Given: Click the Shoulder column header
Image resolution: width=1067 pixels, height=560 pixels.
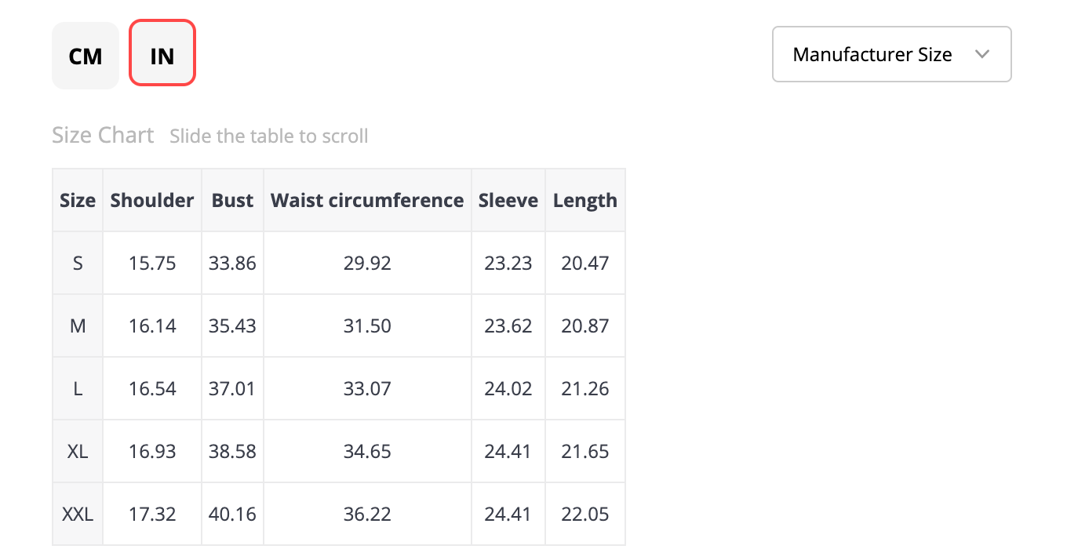Looking at the screenshot, I should tap(152, 200).
